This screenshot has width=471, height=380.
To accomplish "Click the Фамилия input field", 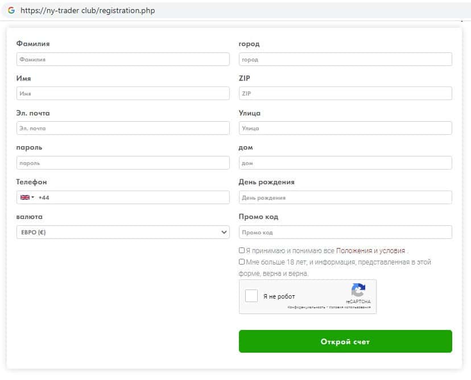I will pos(123,59).
